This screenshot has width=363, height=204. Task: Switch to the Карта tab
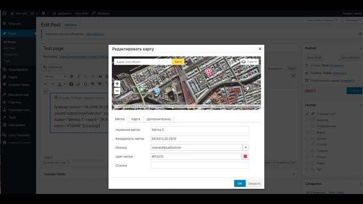(136, 119)
